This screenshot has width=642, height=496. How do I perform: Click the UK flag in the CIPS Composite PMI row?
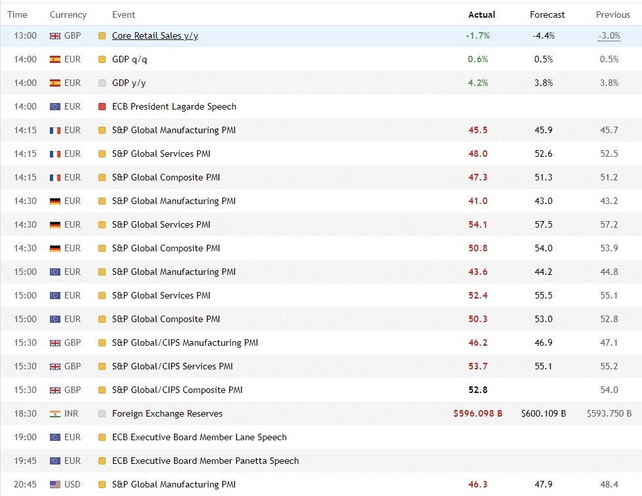pos(55,390)
